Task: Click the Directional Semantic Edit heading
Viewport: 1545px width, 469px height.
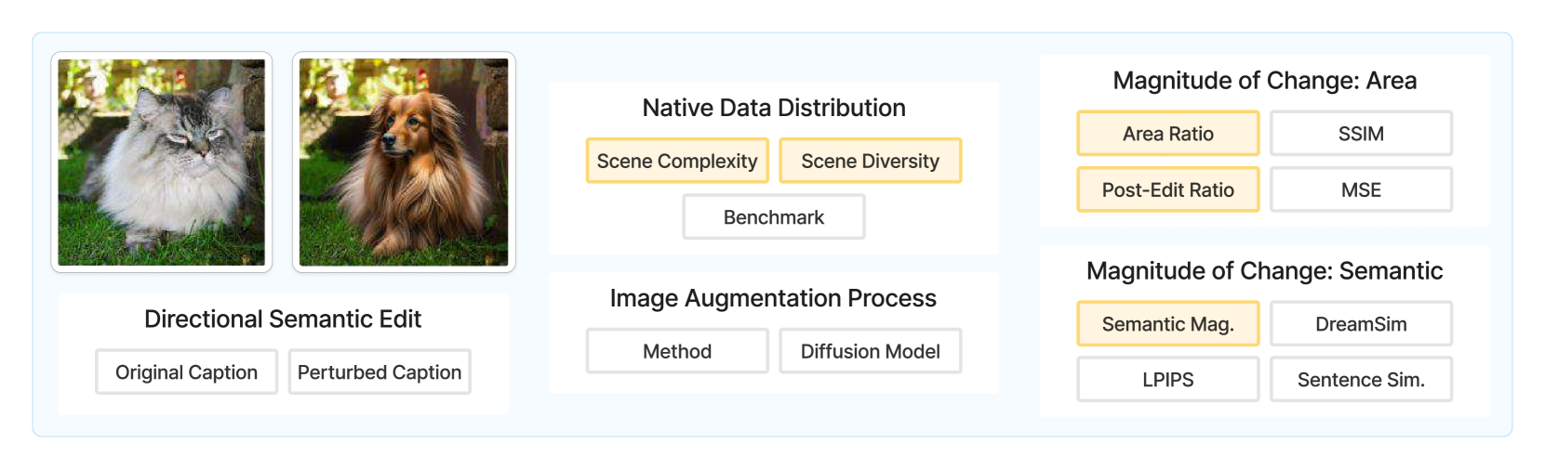Action: (x=283, y=319)
